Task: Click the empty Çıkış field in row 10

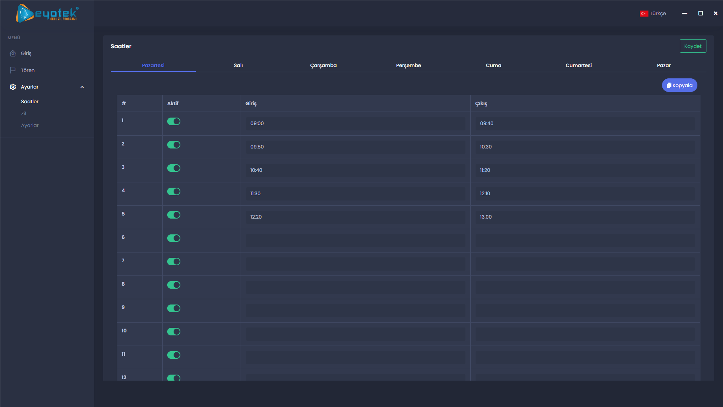Action: (585, 334)
